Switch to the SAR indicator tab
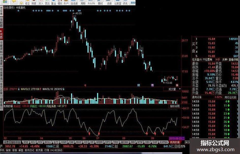This screenshot has height=154, width=240. (155, 142)
